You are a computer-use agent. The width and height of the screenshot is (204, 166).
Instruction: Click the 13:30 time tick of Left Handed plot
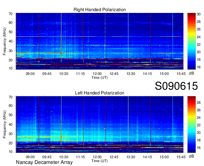131,157
